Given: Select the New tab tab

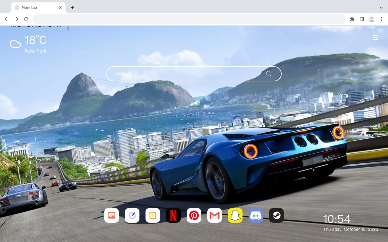Looking at the screenshot, I should (38, 8).
